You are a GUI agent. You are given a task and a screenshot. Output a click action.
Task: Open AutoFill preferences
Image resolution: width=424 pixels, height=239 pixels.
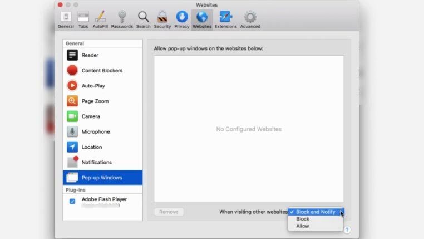(x=100, y=19)
